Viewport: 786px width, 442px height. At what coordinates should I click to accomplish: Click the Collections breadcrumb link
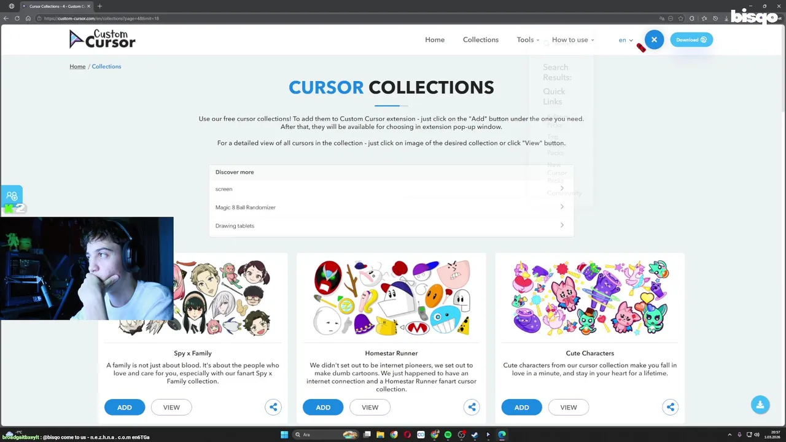(106, 66)
